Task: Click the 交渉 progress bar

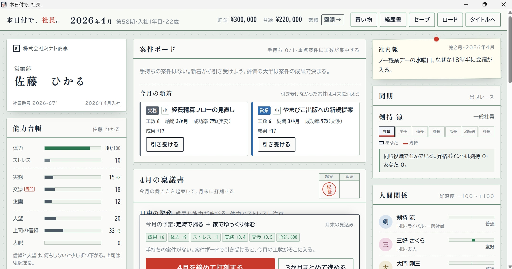Action: click(x=73, y=189)
